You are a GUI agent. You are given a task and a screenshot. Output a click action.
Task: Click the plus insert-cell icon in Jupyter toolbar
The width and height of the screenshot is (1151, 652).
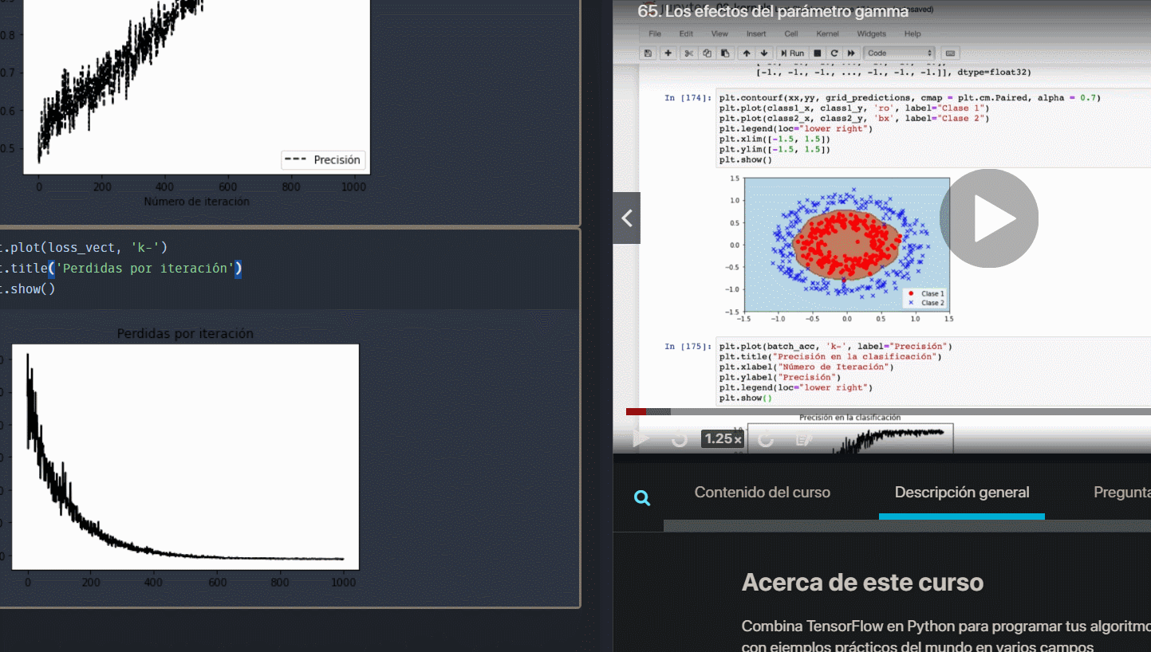668,53
